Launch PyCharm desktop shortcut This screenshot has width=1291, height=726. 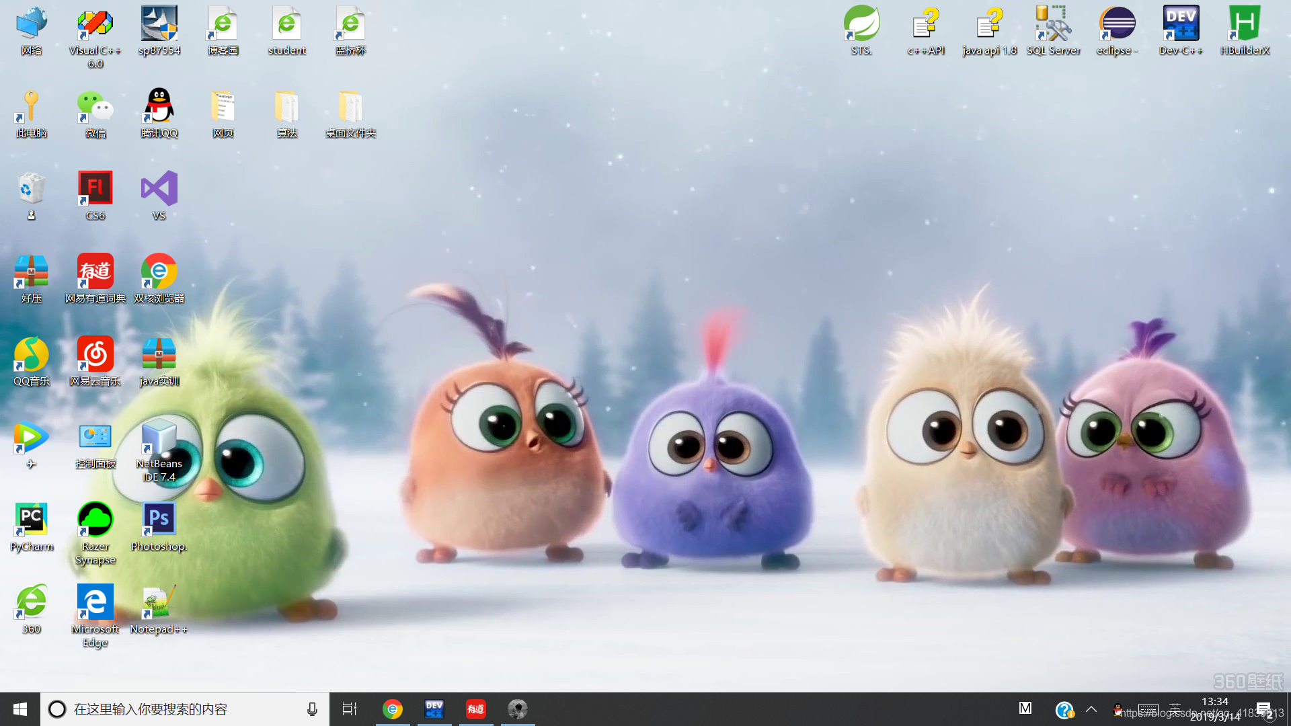(x=32, y=528)
